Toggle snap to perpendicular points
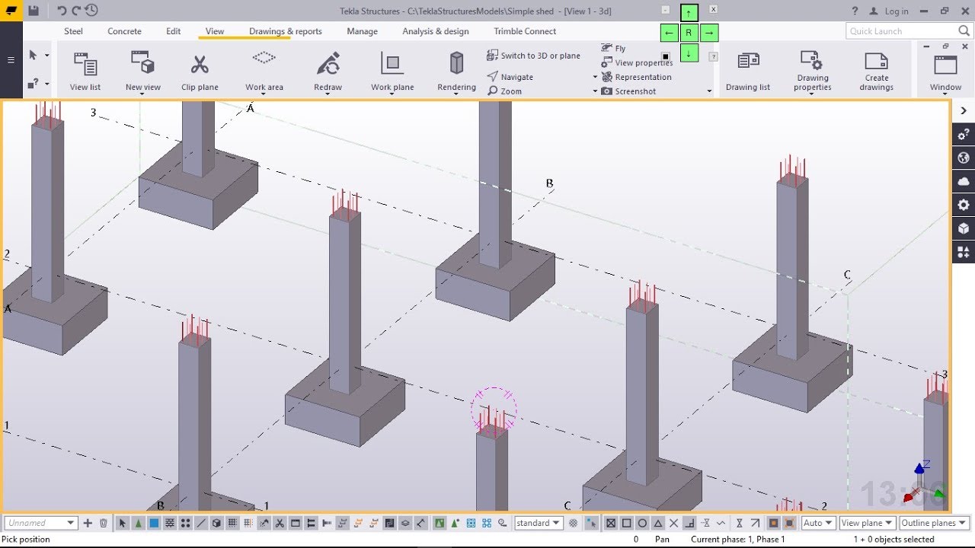975x548 pixels. (689, 523)
